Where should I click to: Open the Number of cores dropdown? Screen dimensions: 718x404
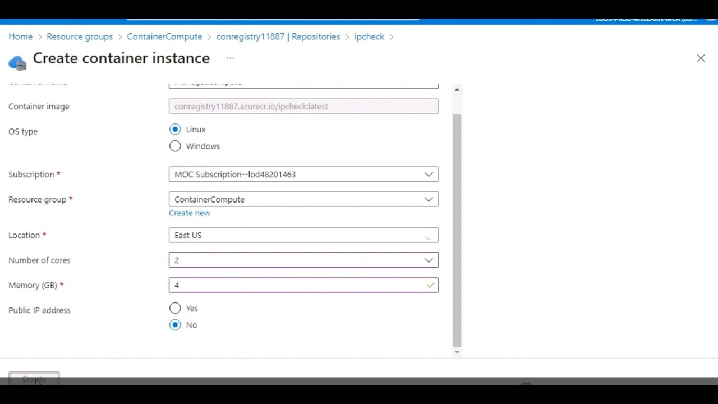click(303, 260)
